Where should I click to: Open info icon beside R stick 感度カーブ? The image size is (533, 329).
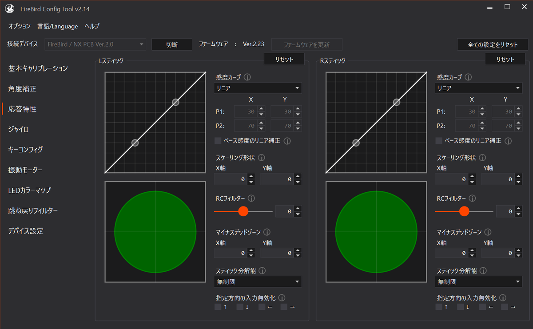point(468,77)
